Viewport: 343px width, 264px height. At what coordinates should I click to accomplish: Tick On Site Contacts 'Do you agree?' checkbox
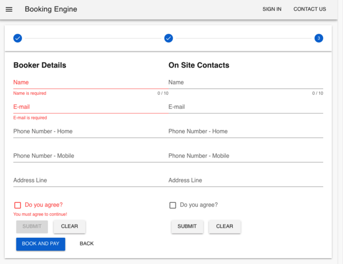pos(173,205)
